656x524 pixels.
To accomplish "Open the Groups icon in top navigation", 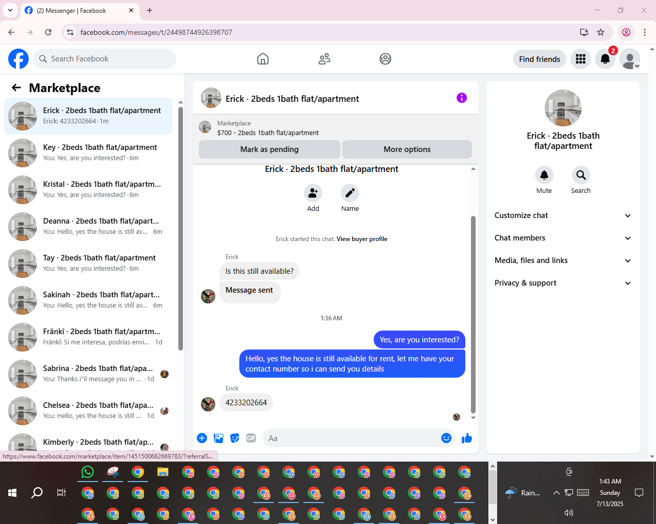I will [x=385, y=59].
